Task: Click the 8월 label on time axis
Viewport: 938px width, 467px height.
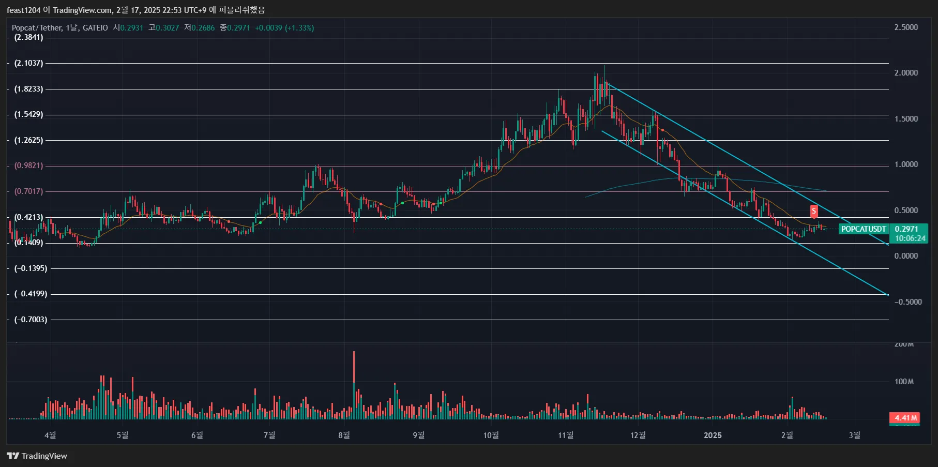Action: tap(344, 435)
